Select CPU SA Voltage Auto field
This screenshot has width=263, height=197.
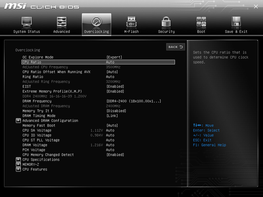tap(110, 131)
